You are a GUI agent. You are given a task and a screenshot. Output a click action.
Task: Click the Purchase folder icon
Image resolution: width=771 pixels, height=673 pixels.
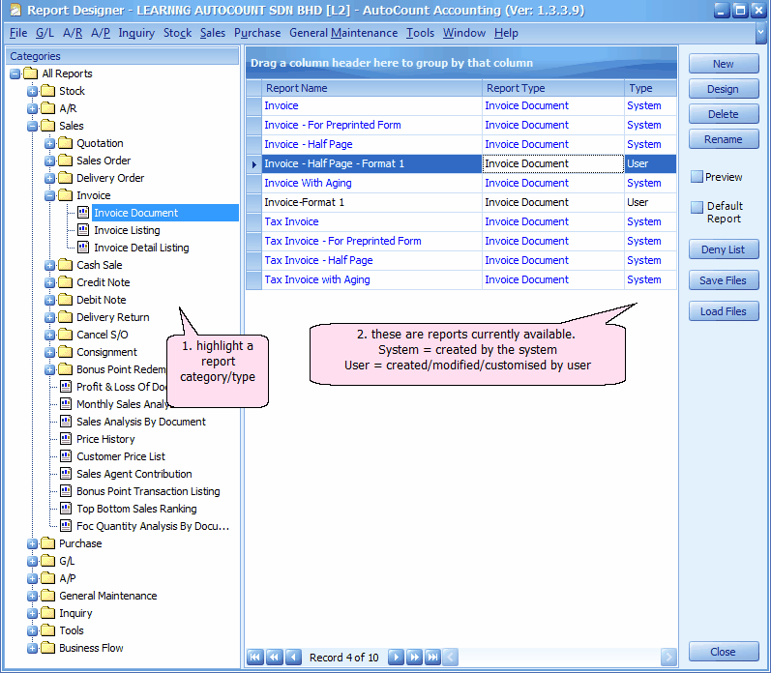coord(48,543)
